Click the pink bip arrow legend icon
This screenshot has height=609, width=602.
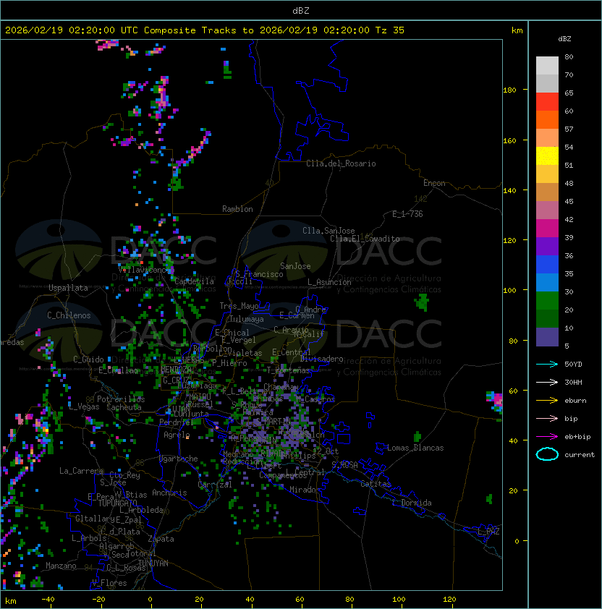click(547, 418)
